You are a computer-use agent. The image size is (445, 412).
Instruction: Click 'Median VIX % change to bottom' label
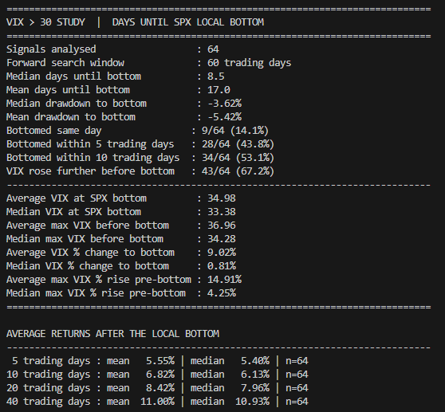click(88, 266)
